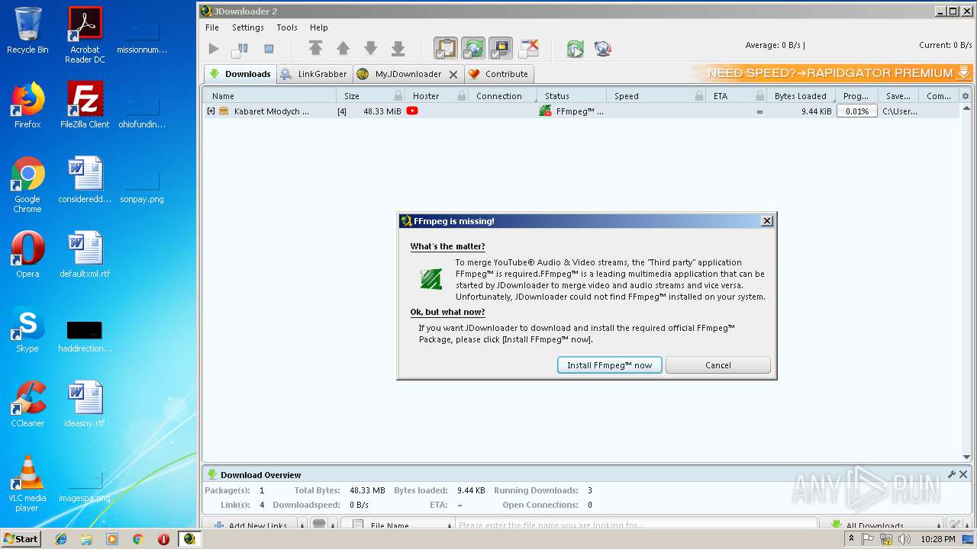Click the YouTube hoster icon in the row
977x549 pixels.
click(x=412, y=111)
